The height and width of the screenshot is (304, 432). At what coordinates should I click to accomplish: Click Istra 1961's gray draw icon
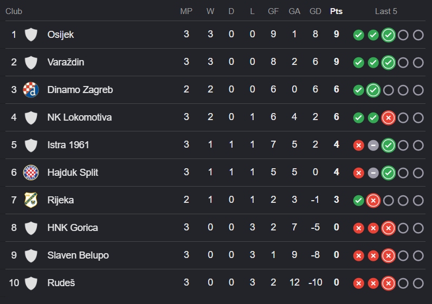[x=373, y=145]
